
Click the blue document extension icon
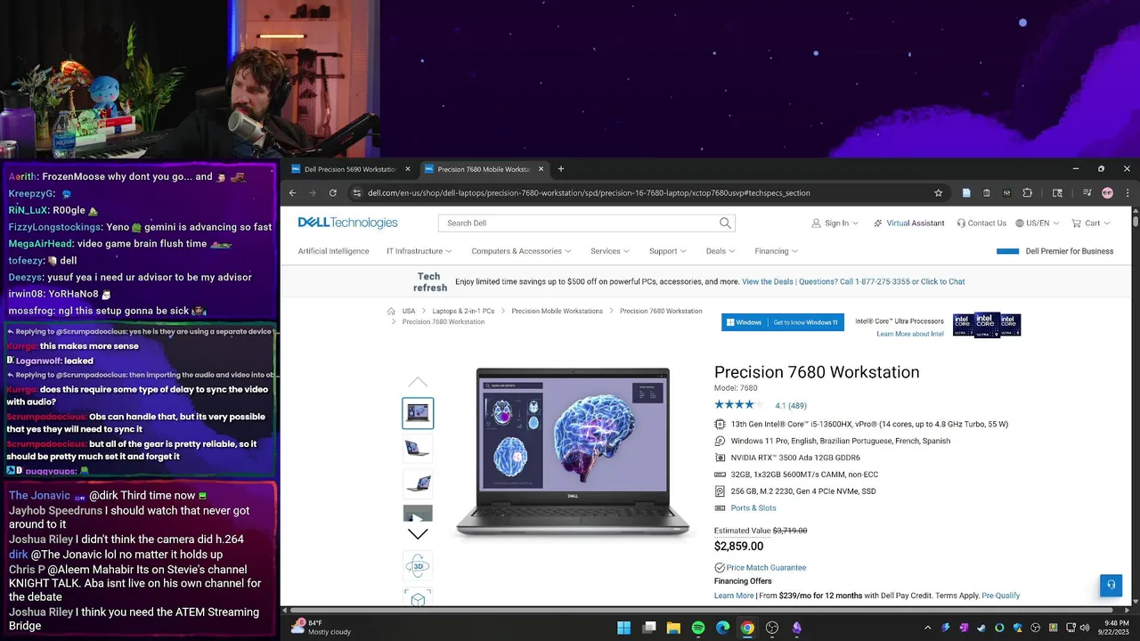pyautogui.click(x=966, y=192)
